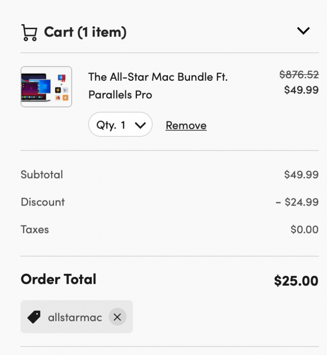
Task: Click the Order Total label
Action: pos(58,279)
